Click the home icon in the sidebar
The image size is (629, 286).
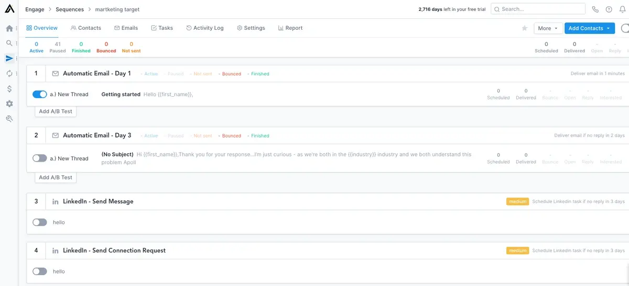9,29
